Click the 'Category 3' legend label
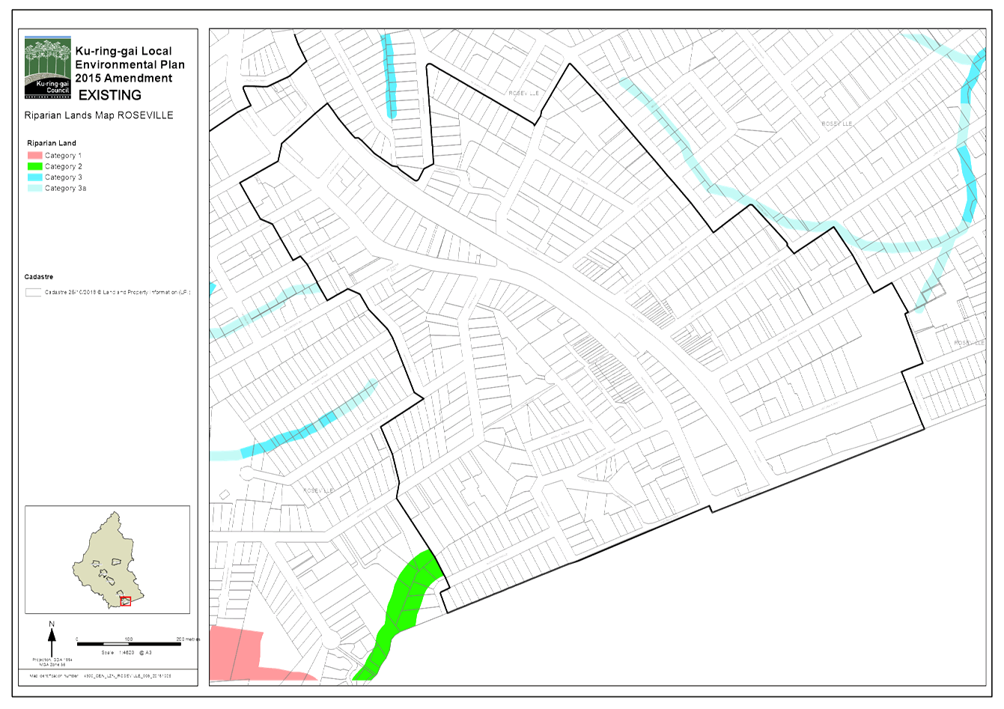Viewport: 1004px width, 709px height. pos(64,177)
